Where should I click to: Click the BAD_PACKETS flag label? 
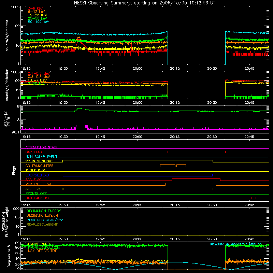click(x=37, y=198)
